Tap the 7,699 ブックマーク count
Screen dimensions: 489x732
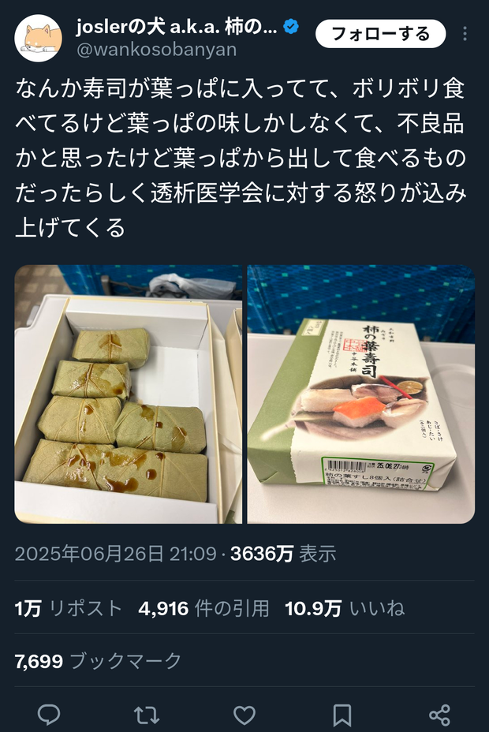pos(98,661)
